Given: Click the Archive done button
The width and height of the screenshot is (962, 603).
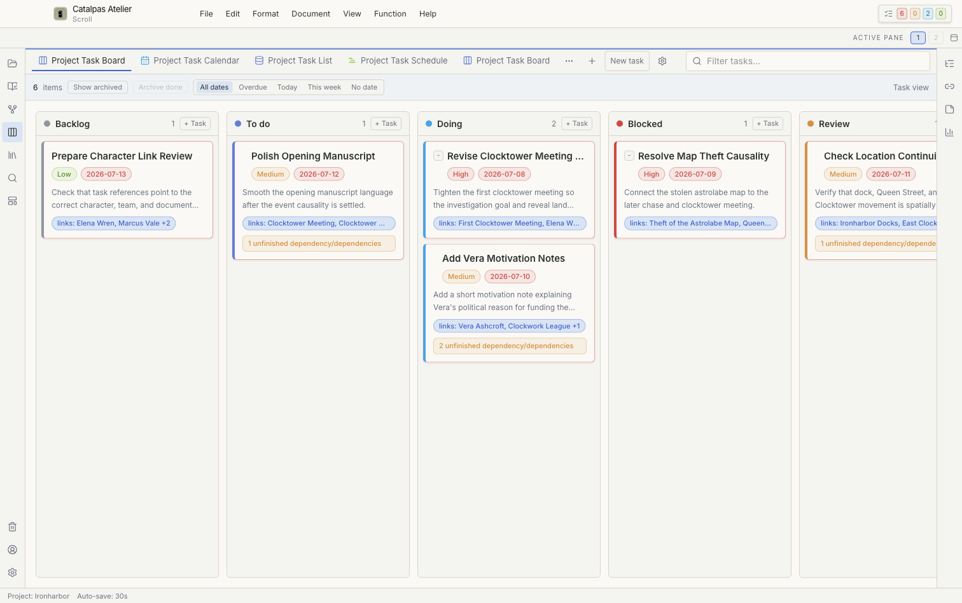Looking at the screenshot, I should click(x=160, y=87).
